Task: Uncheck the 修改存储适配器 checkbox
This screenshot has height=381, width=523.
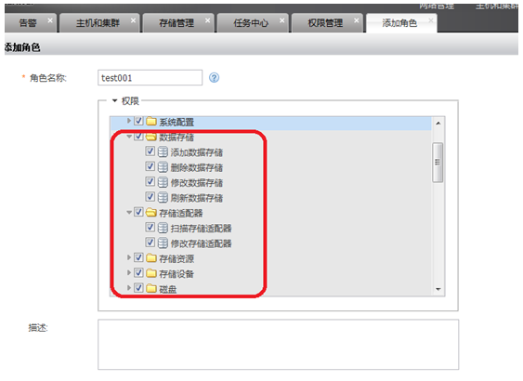Action: (x=150, y=243)
